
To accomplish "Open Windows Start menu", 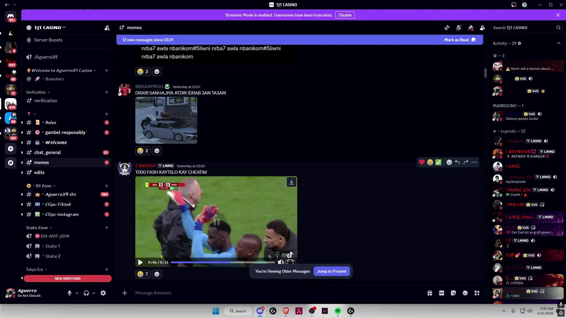I will pyautogui.click(x=215, y=311).
